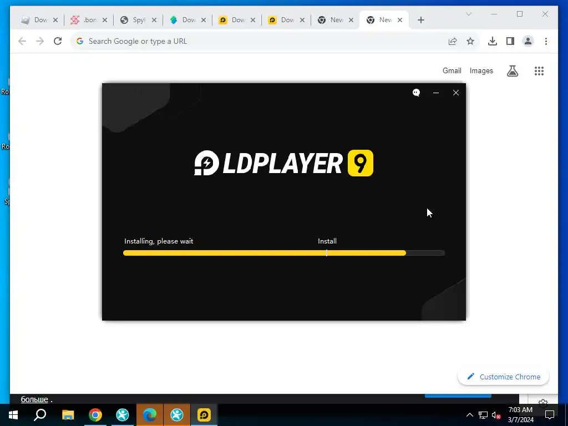This screenshot has height=426, width=568.
Task: Open Chrome downloads tray icon
Action: tap(493, 41)
